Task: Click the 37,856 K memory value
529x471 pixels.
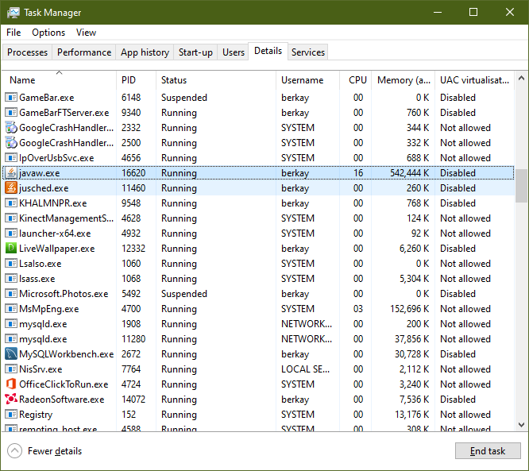Action: coord(411,339)
